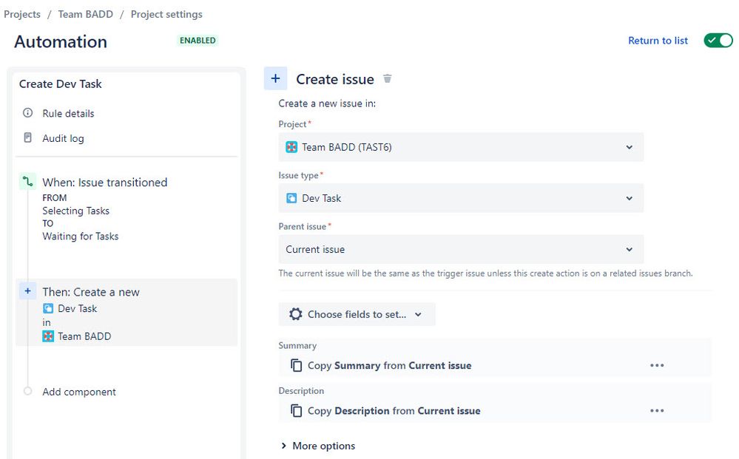Open Audit log in the sidebar

pyautogui.click(x=63, y=138)
